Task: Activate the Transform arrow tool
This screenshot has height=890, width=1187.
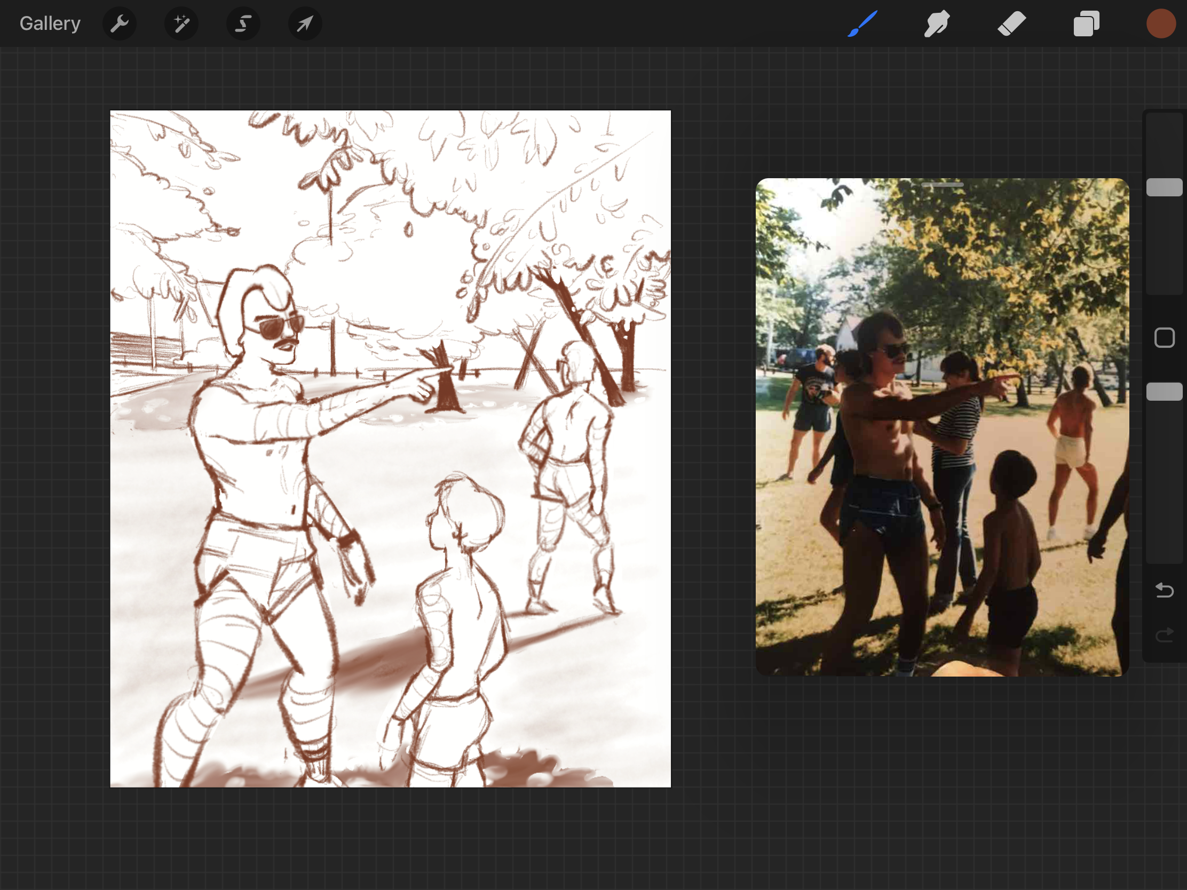Action: pos(305,23)
